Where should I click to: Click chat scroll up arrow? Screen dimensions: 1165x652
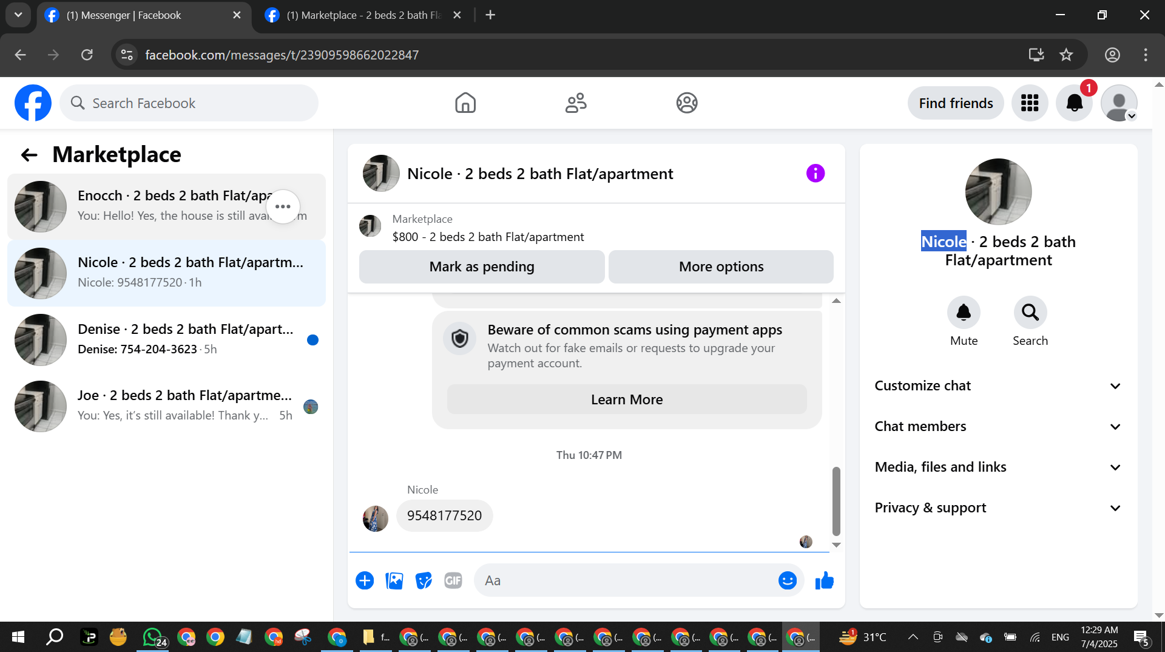836,301
